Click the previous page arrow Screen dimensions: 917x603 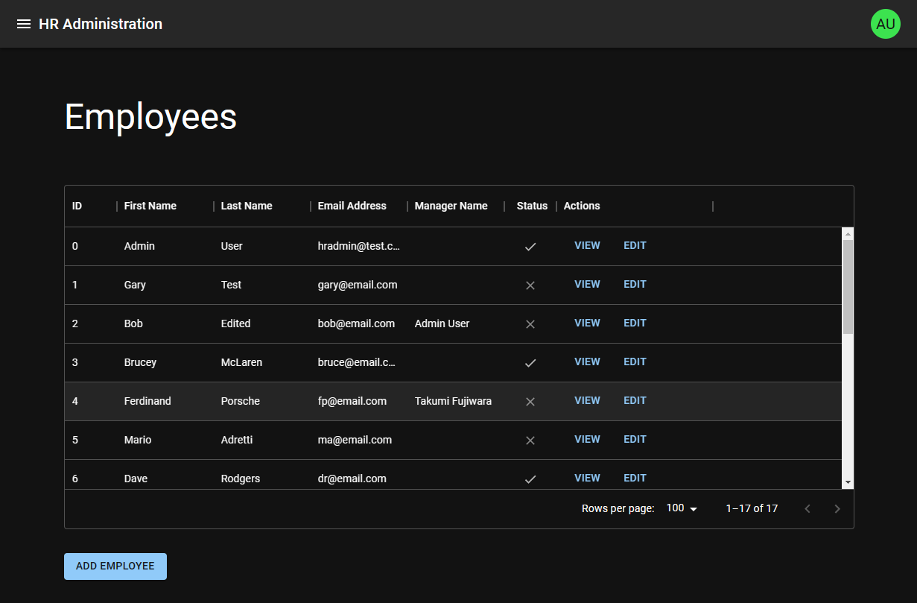click(807, 508)
